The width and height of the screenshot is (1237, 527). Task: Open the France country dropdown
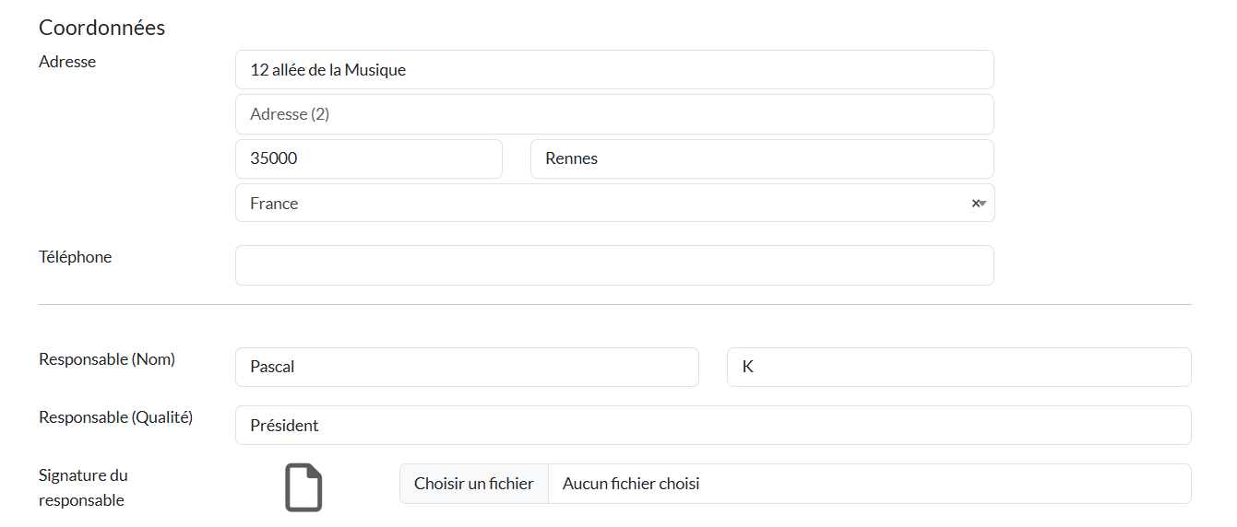(x=600, y=204)
